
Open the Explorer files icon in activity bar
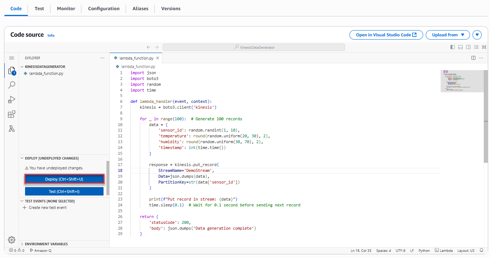[12, 71]
